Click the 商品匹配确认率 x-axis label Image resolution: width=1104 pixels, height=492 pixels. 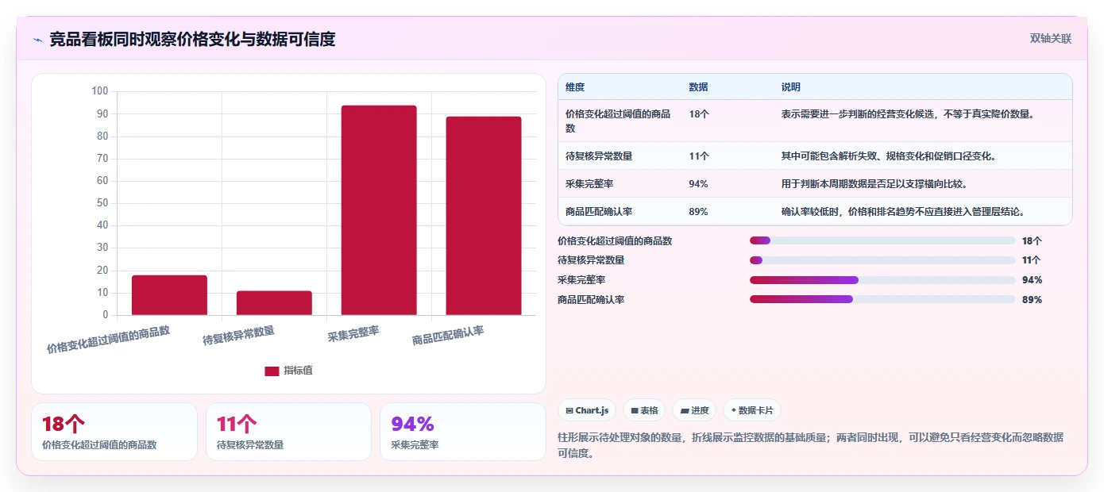448,336
